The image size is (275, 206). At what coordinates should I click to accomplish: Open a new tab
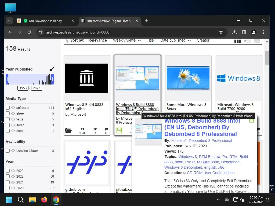146,21
